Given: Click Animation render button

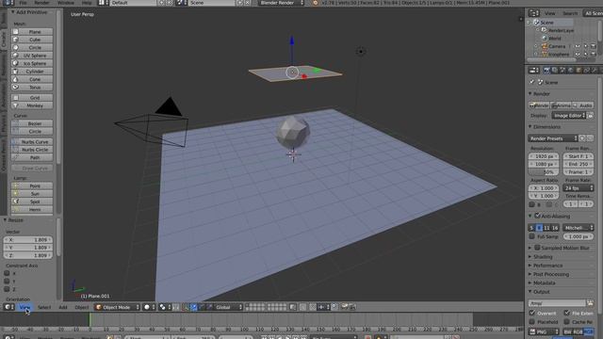Looking at the screenshot, I should (x=562, y=105).
